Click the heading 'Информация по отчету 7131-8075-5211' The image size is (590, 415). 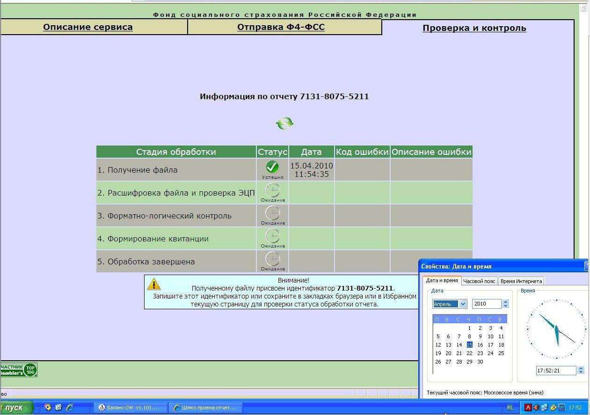(x=284, y=96)
